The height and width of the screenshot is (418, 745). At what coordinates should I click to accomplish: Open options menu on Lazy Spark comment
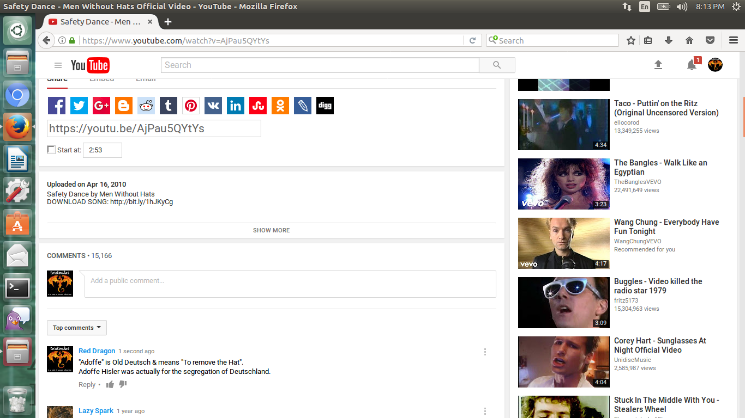[x=485, y=411]
